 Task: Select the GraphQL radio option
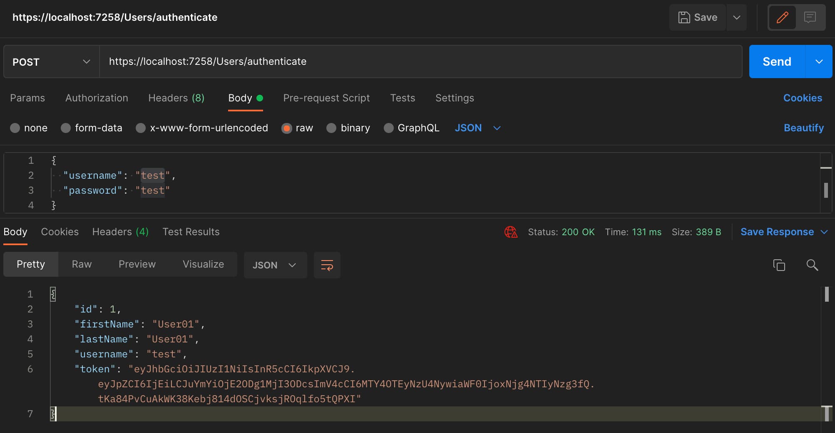[388, 128]
